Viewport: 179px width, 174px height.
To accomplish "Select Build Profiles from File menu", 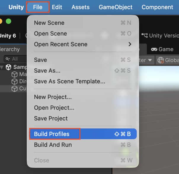I will click(x=52, y=134).
